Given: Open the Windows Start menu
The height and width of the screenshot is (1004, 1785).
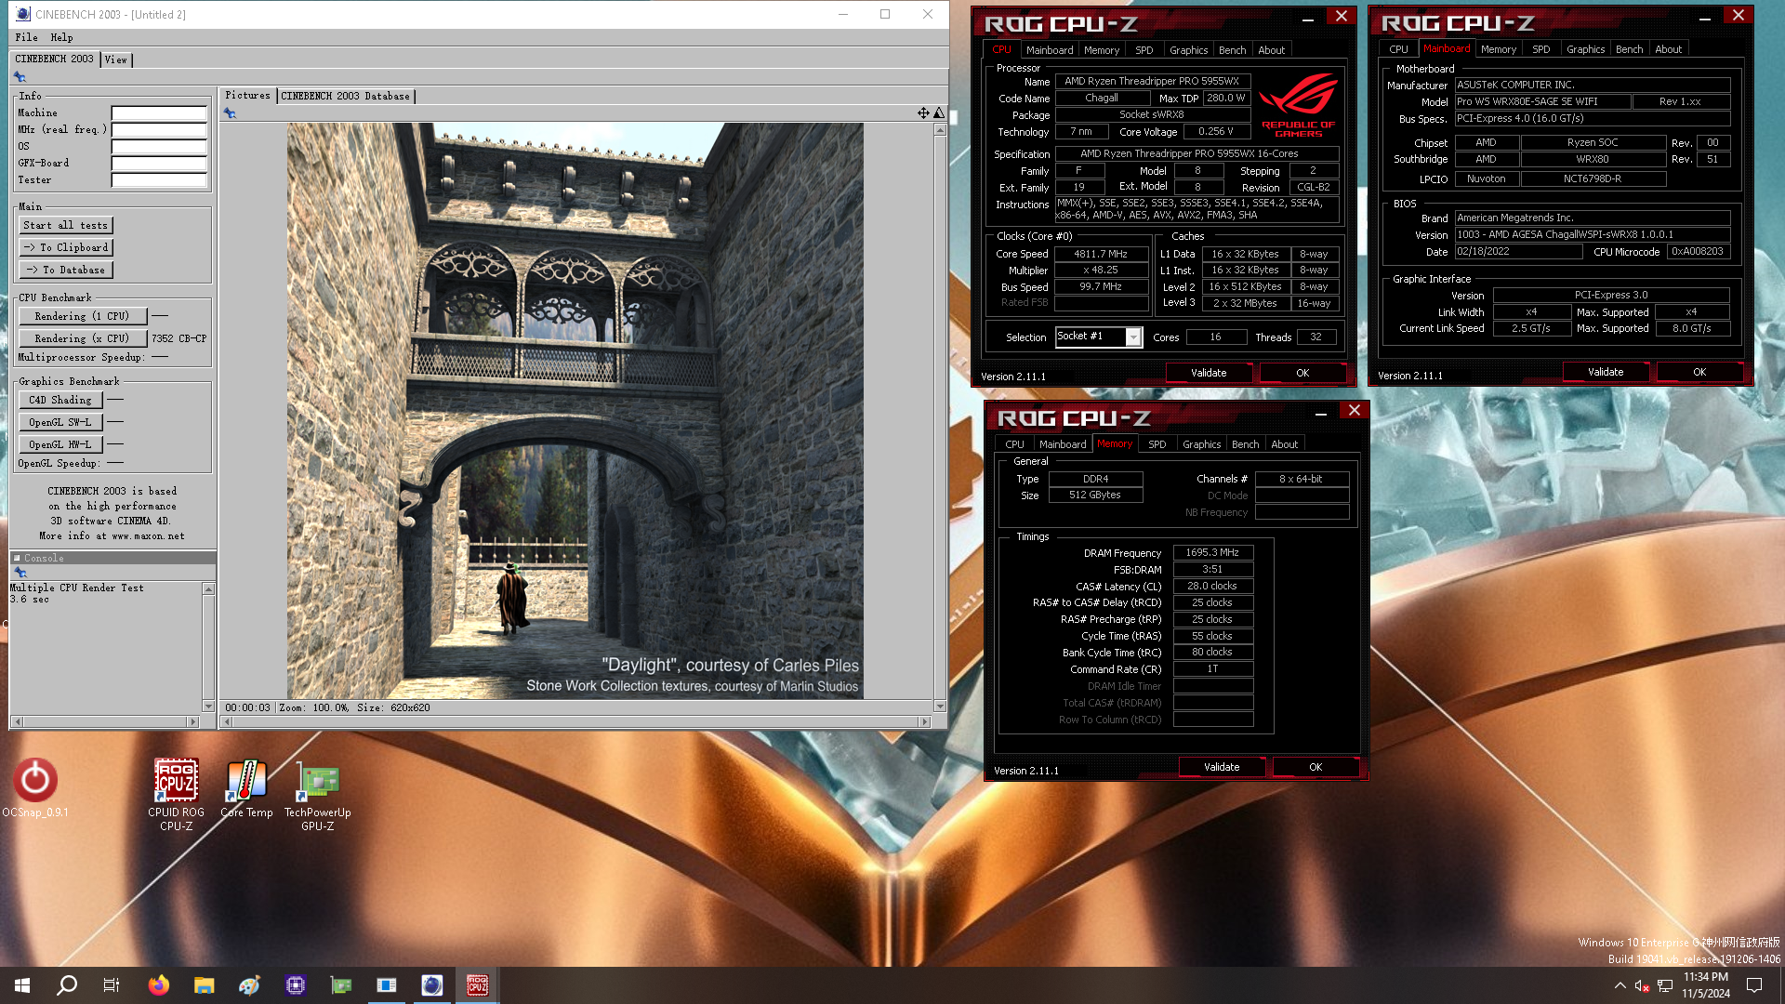Looking at the screenshot, I should [22, 985].
